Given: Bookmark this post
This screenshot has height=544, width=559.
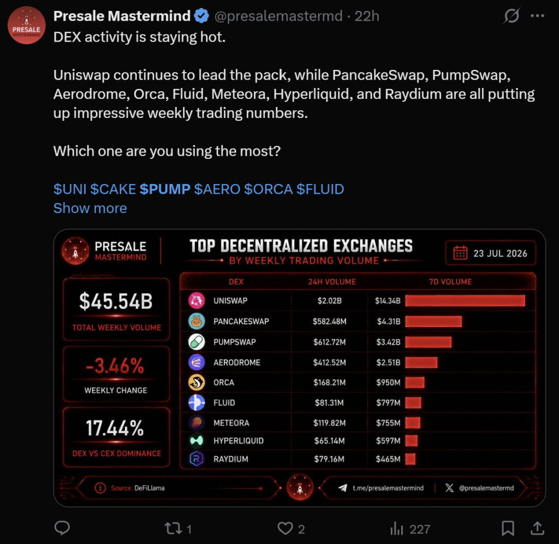Looking at the screenshot, I should pyautogui.click(x=508, y=528).
